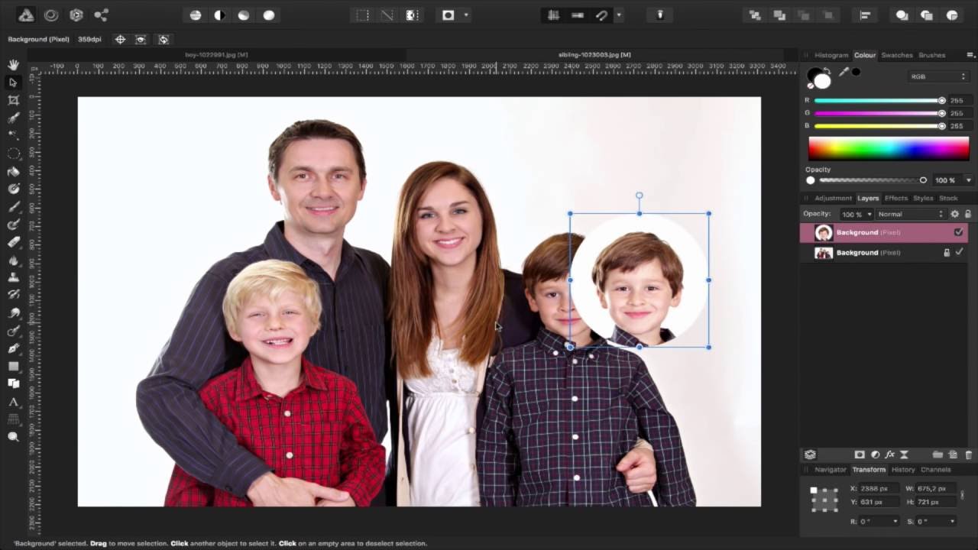
Task: Switch to the Effects tab
Action: [x=896, y=198]
